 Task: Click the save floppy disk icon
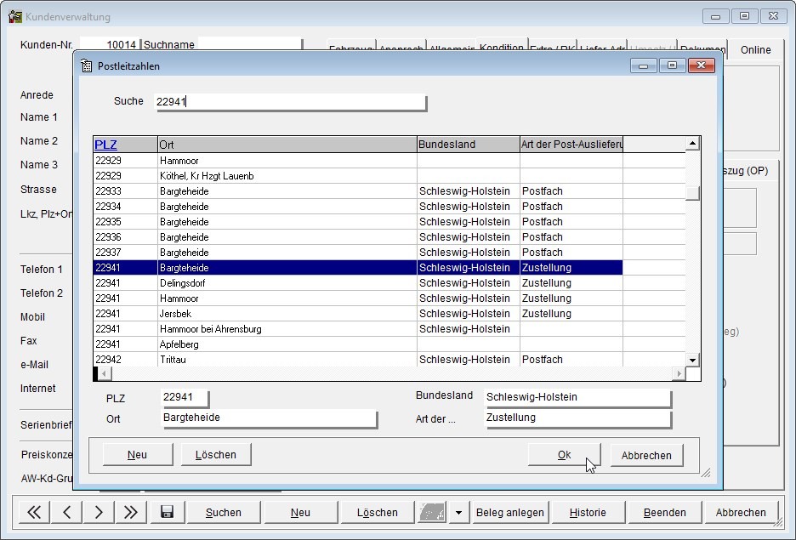click(167, 512)
